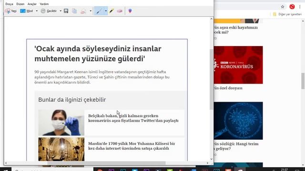Screen dimensions: 305x171
Task: Click the Snipping Tool horizontal scrollbar thumb
Action: pos(106,163)
